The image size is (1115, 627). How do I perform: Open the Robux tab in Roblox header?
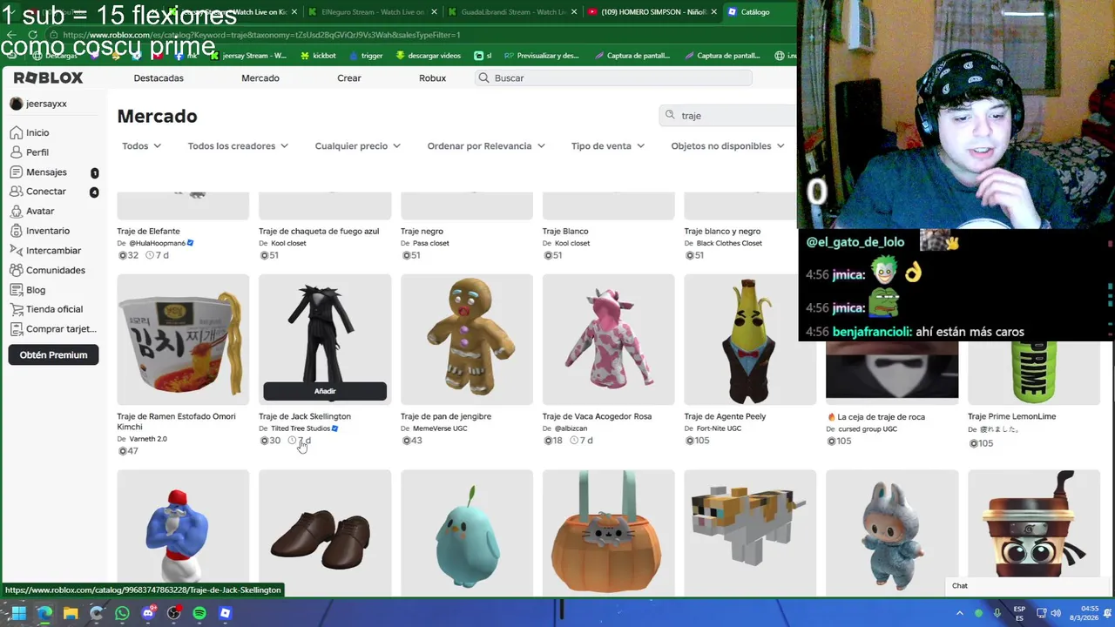pyautogui.click(x=432, y=78)
